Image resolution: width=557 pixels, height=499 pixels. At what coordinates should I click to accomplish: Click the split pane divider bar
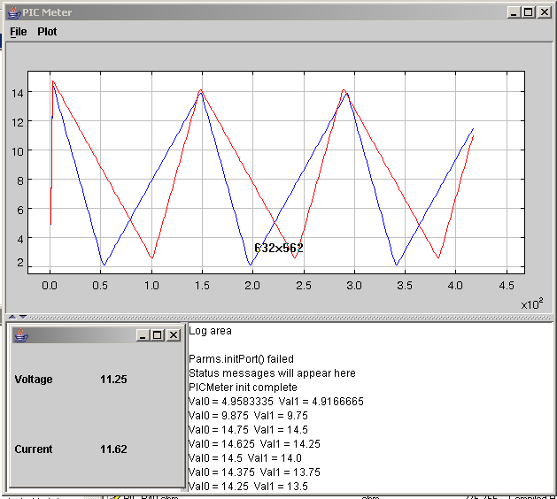283,317
